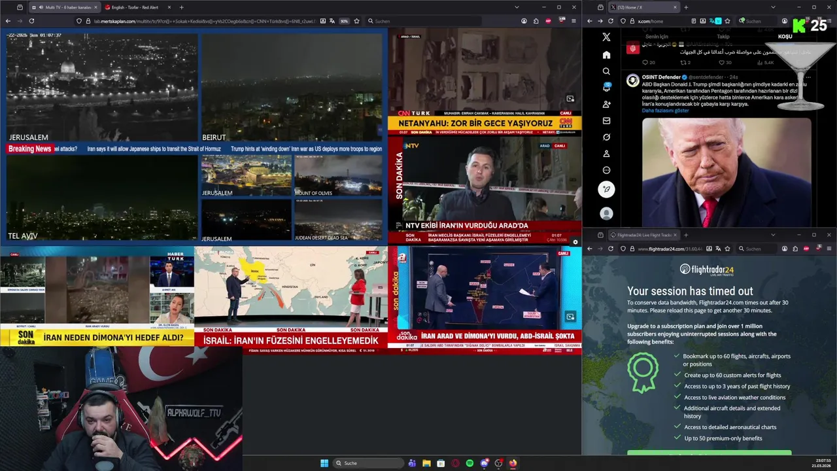Reload the Multi TV page
Screen dimensions: 837x471
(31, 21)
